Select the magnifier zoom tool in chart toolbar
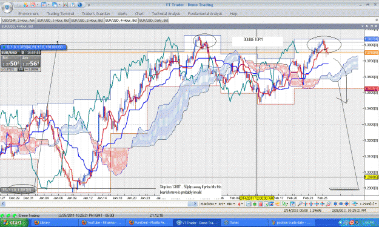This screenshot has width=379, height=227. 300,204
